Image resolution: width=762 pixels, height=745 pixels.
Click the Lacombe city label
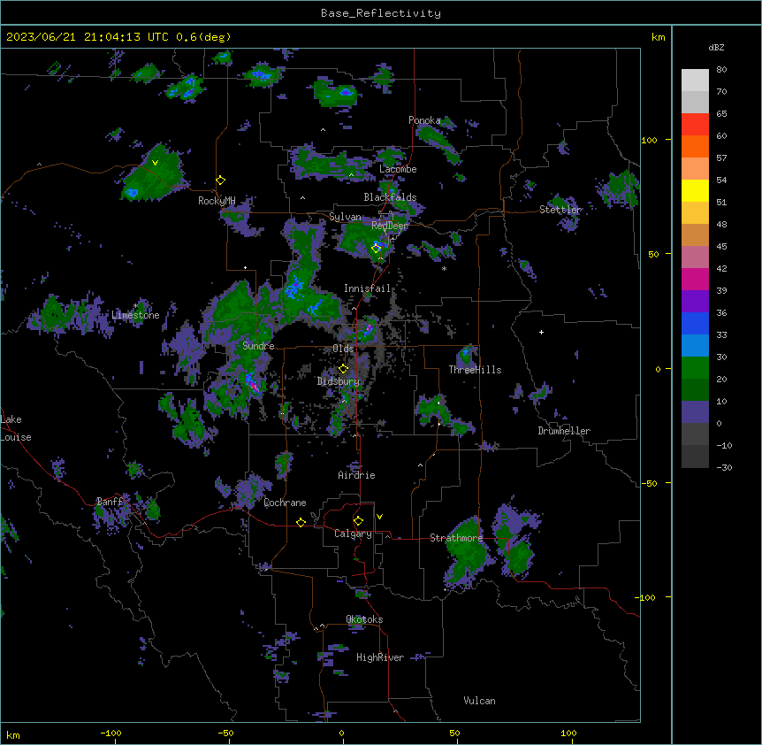398,169
